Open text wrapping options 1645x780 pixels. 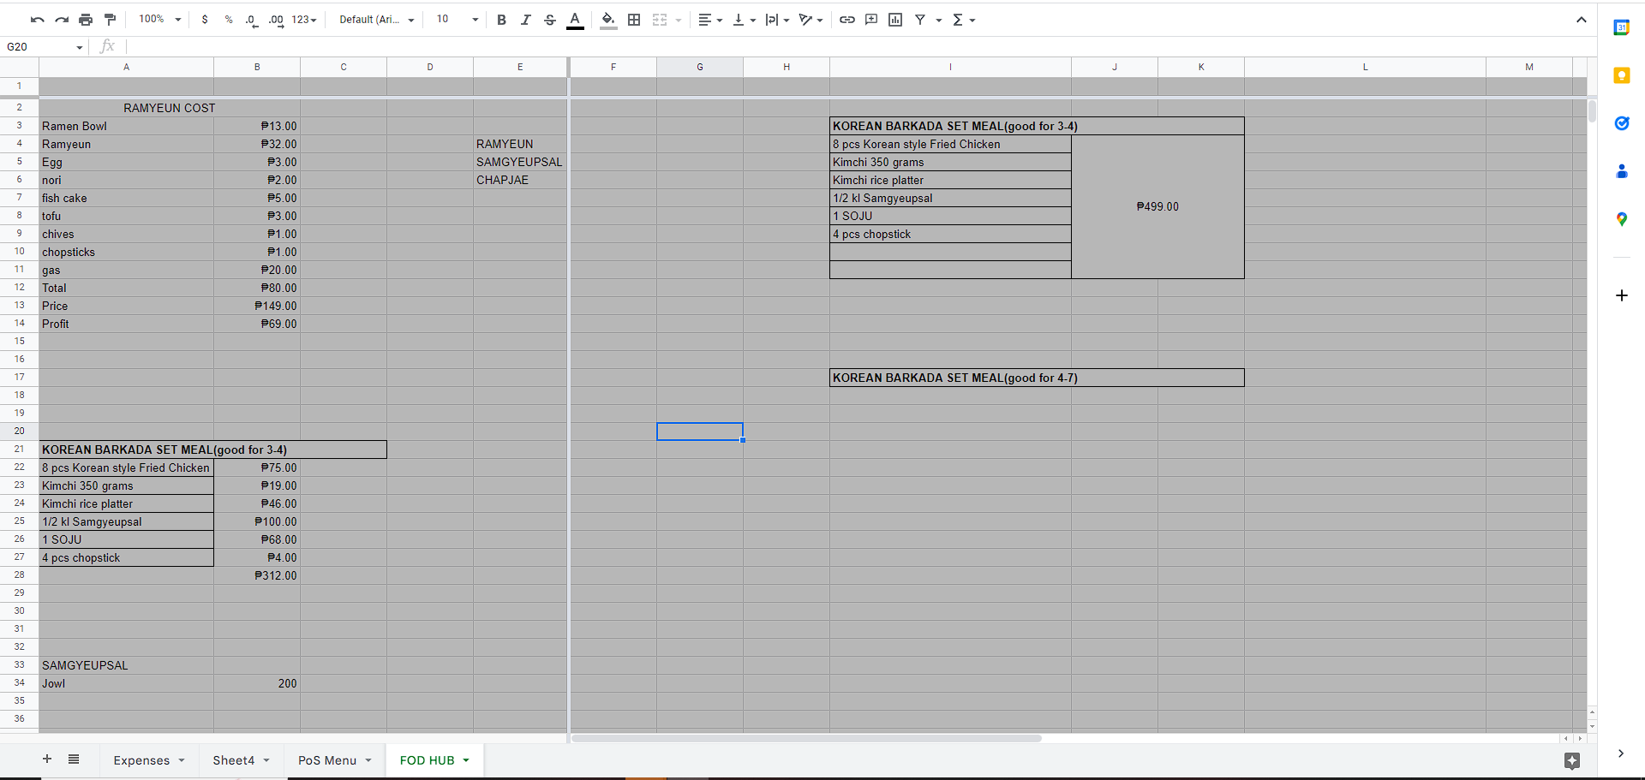[777, 20]
